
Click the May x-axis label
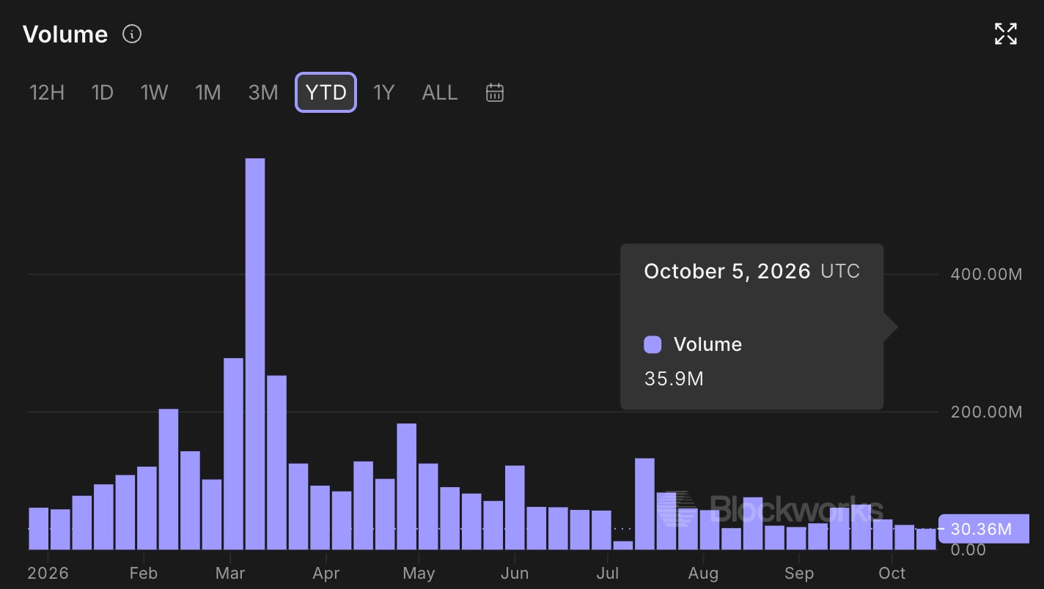419,573
